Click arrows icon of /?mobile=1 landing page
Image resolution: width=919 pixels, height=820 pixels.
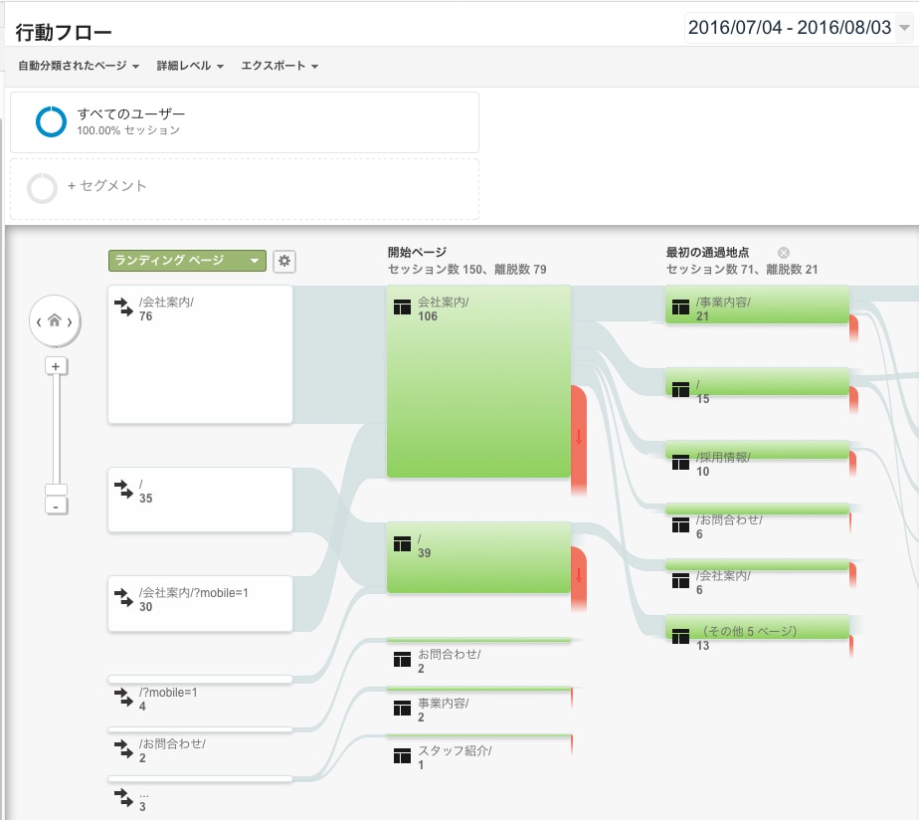point(123,698)
